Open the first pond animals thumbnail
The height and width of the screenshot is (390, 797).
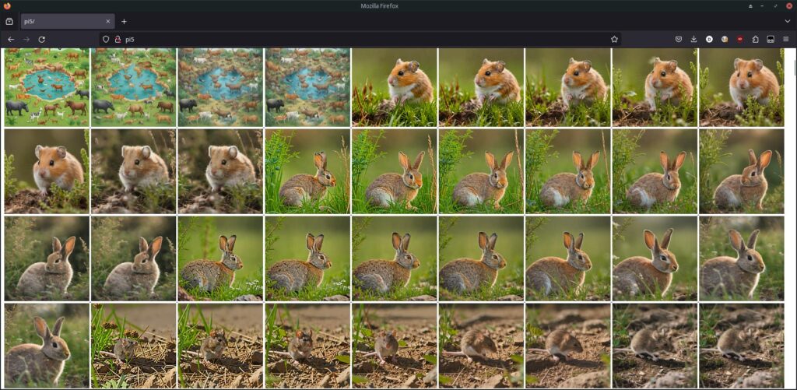(47, 87)
